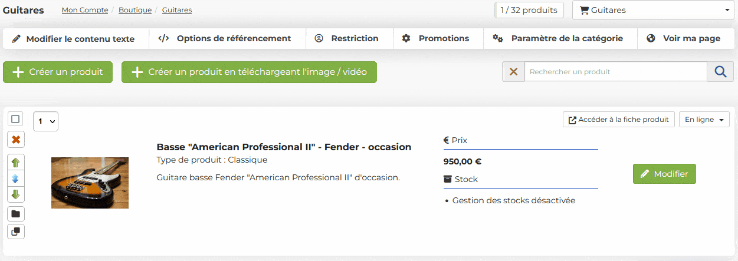Screen dimensions: 738x261
Task: Tick the product selection checkbox
Action: (16, 119)
